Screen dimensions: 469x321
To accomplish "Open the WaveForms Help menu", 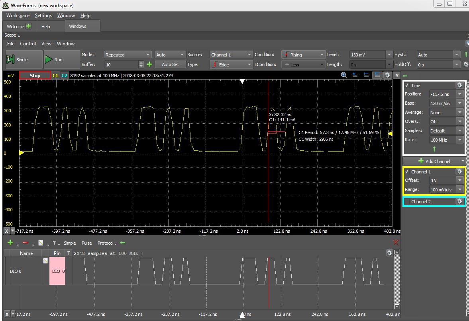I will 85,16.
